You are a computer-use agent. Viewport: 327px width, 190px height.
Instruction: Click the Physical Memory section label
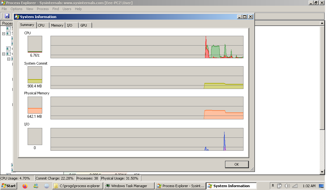(x=37, y=93)
